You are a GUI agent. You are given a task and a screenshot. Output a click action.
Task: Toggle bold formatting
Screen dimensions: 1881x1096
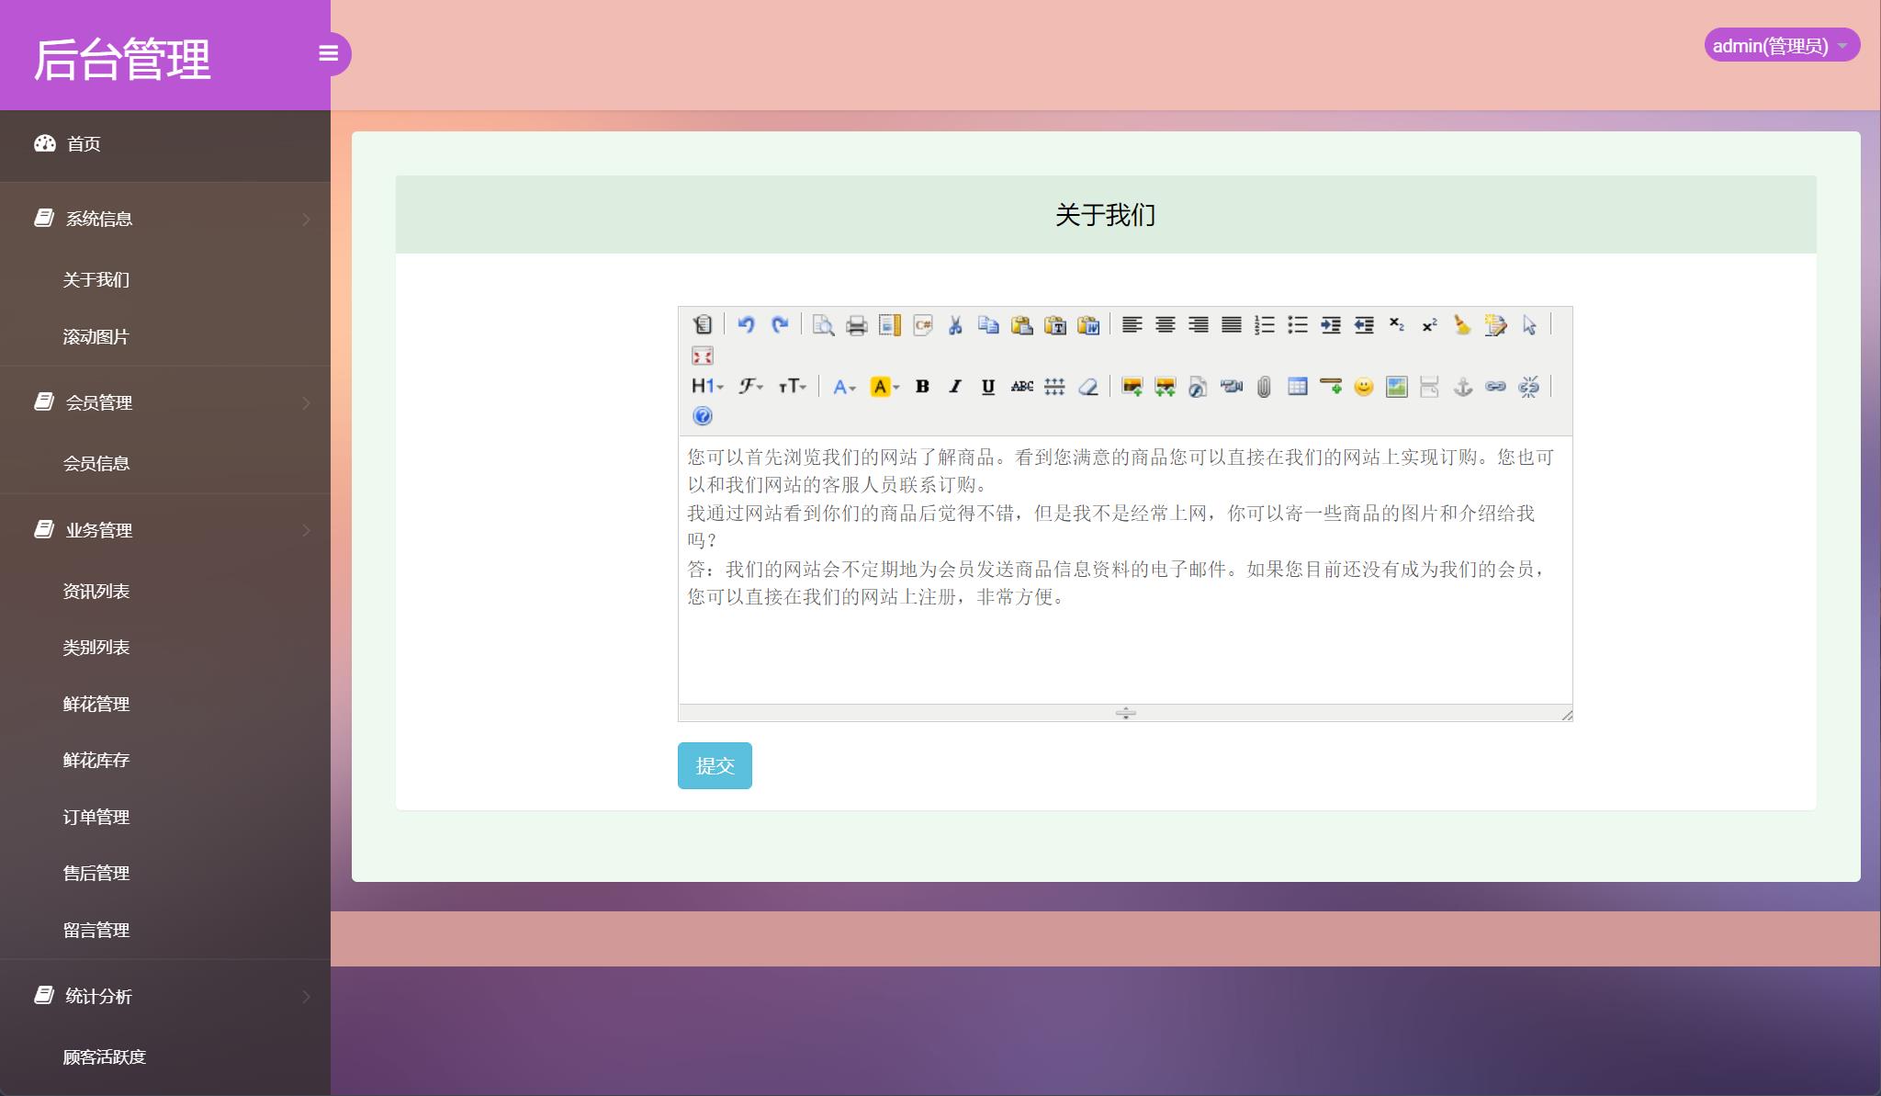tap(922, 387)
